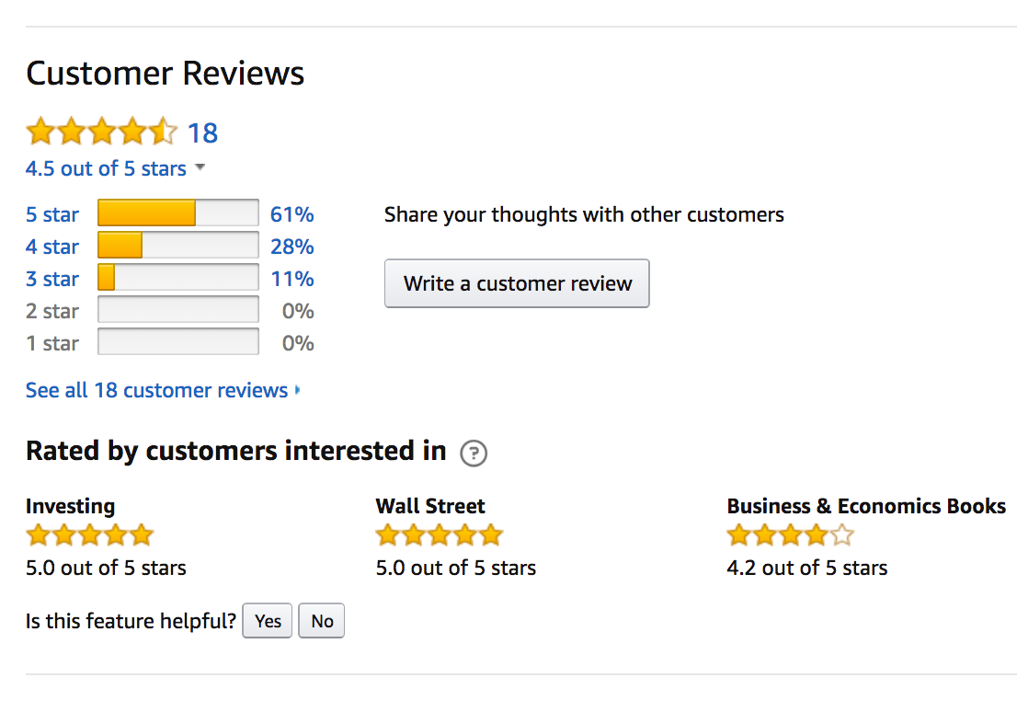This screenshot has width=1017, height=701.
Task: Click the Investing five-star rating icons
Action: pyautogui.click(x=89, y=535)
